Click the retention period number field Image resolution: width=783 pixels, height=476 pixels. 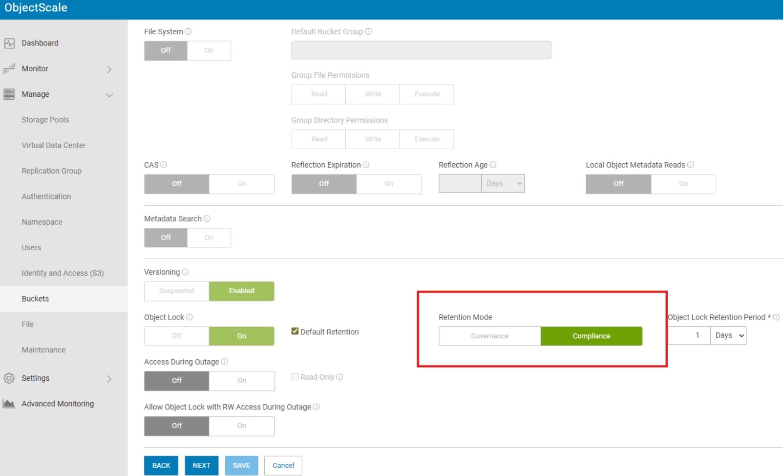point(689,336)
